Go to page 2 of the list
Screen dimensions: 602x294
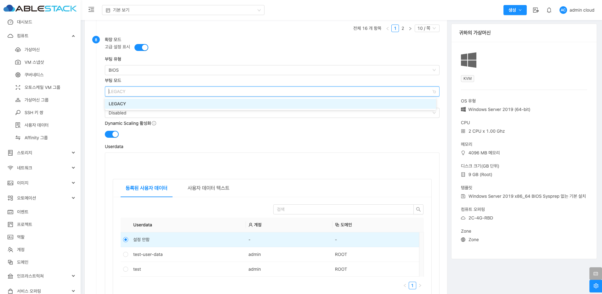pos(403,28)
